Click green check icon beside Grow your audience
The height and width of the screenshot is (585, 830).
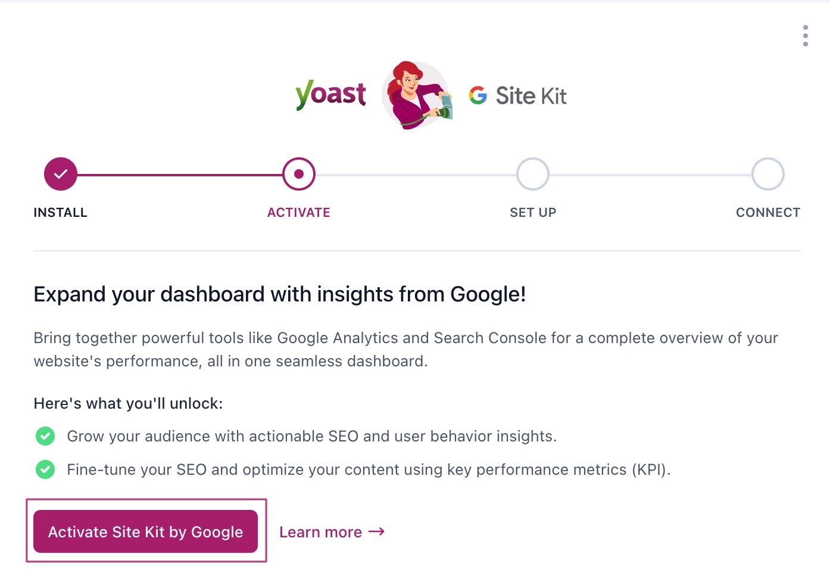[45, 436]
